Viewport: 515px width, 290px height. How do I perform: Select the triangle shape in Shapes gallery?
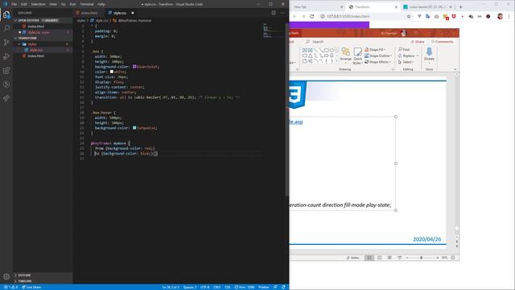pos(310,56)
